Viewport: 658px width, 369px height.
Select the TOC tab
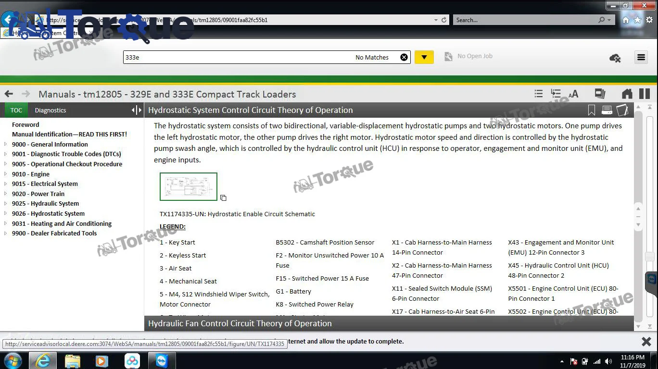pyautogui.click(x=16, y=110)
